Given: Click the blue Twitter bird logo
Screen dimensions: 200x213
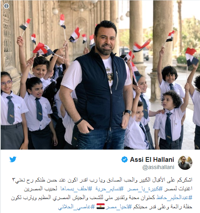Looking at the screenshot, I should [x=13, y=159].
